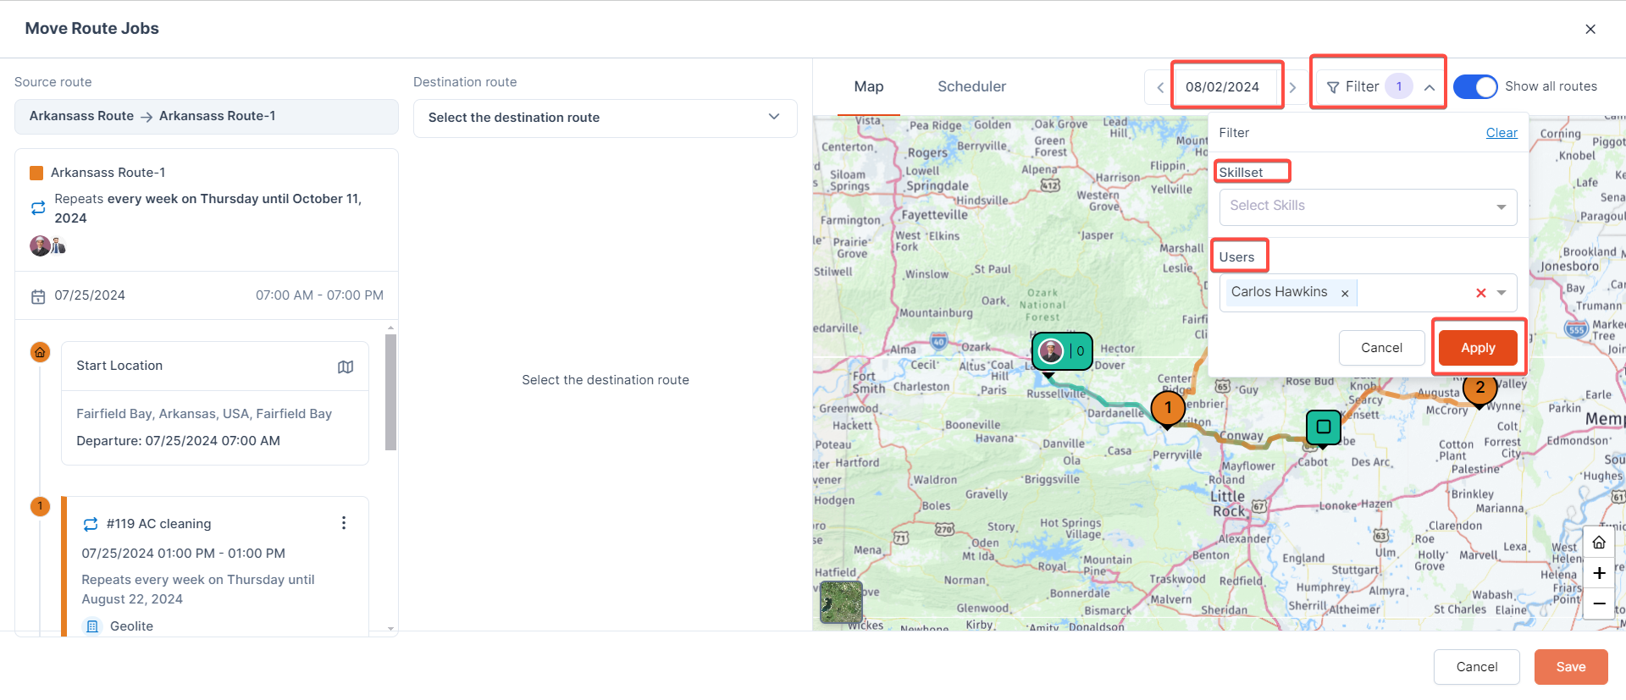1626x700 pixels.
Task: Zoom in on the map
Action: coord(1599,573)
